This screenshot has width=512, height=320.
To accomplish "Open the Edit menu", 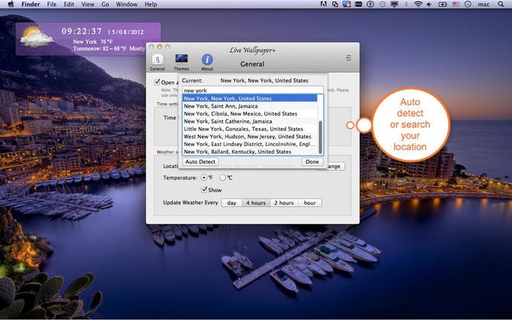I will click(x=69, y=5).
